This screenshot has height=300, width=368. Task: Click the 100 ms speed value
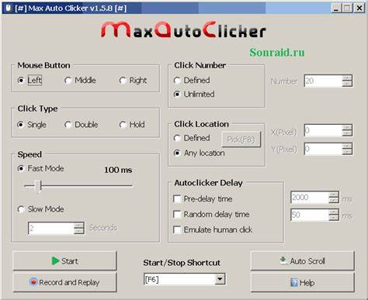118,170
